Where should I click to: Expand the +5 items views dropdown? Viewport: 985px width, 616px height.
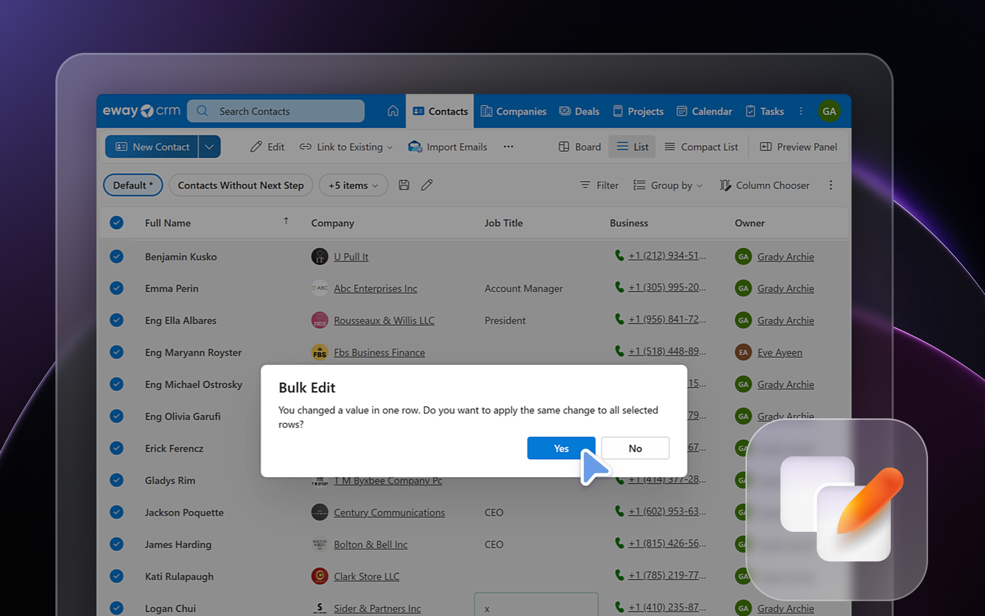tap(353, 185)
